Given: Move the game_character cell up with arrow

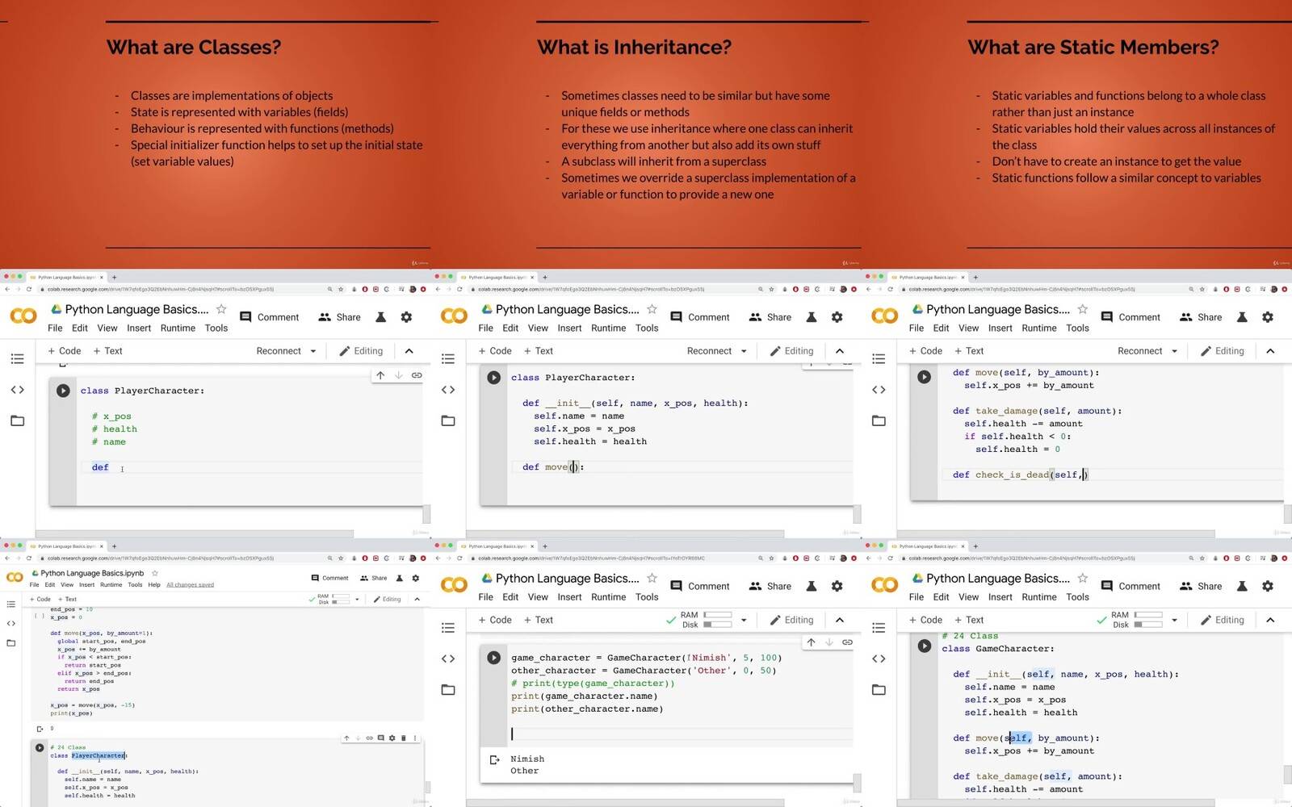Looking at the screenshot, I should pos(811,642).
